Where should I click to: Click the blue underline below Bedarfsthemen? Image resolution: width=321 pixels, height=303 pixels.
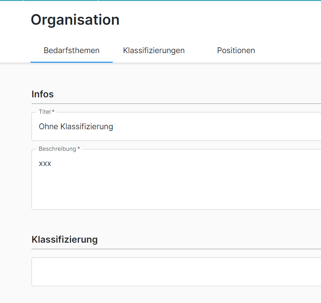(x=72, y=62)
